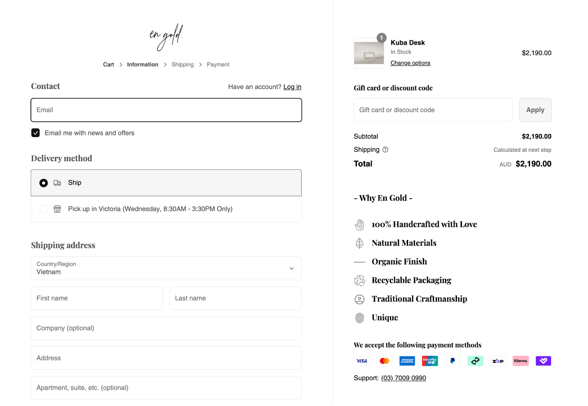Select the Ship delivery radio button
The width and height of the screenshot is (588, 406).
tap(43, 183)
